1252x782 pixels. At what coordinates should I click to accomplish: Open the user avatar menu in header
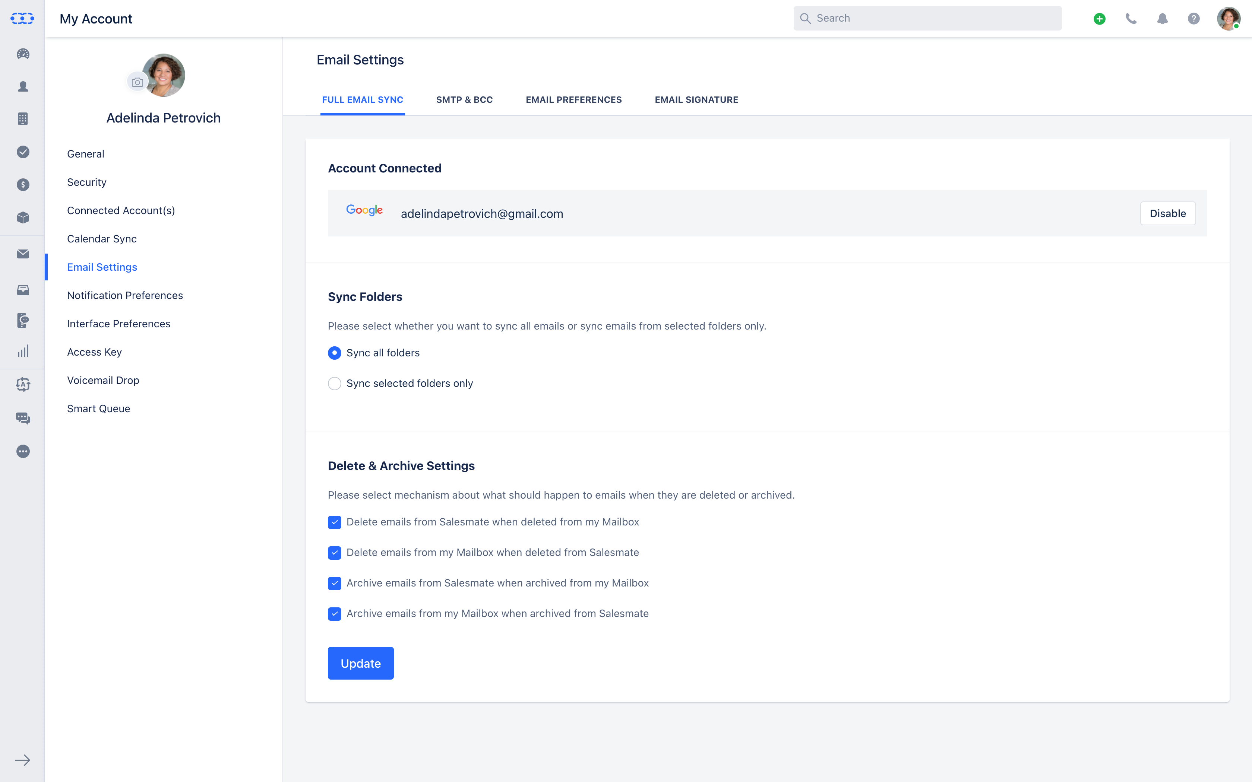point(1228,19)
